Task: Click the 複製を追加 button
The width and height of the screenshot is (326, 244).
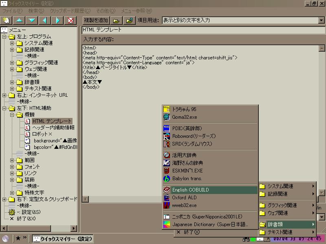Action: pos(96,20)
